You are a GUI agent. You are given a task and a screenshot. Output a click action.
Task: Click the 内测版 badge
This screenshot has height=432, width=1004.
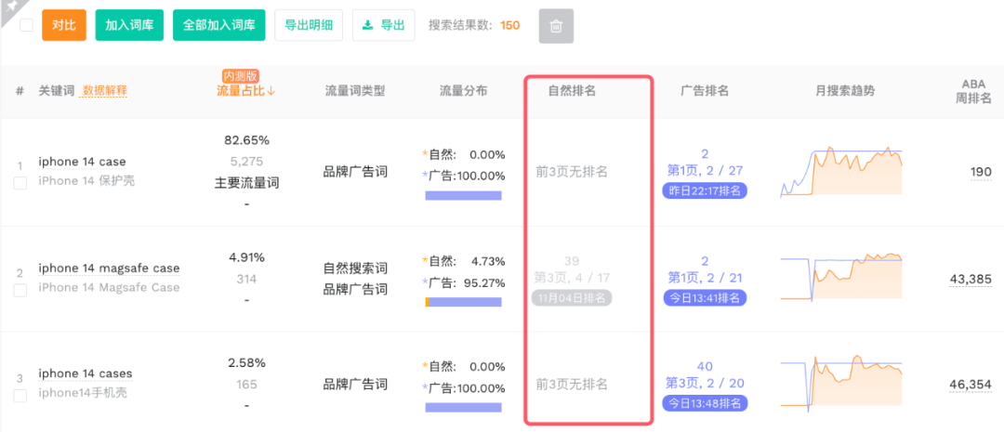241,75
